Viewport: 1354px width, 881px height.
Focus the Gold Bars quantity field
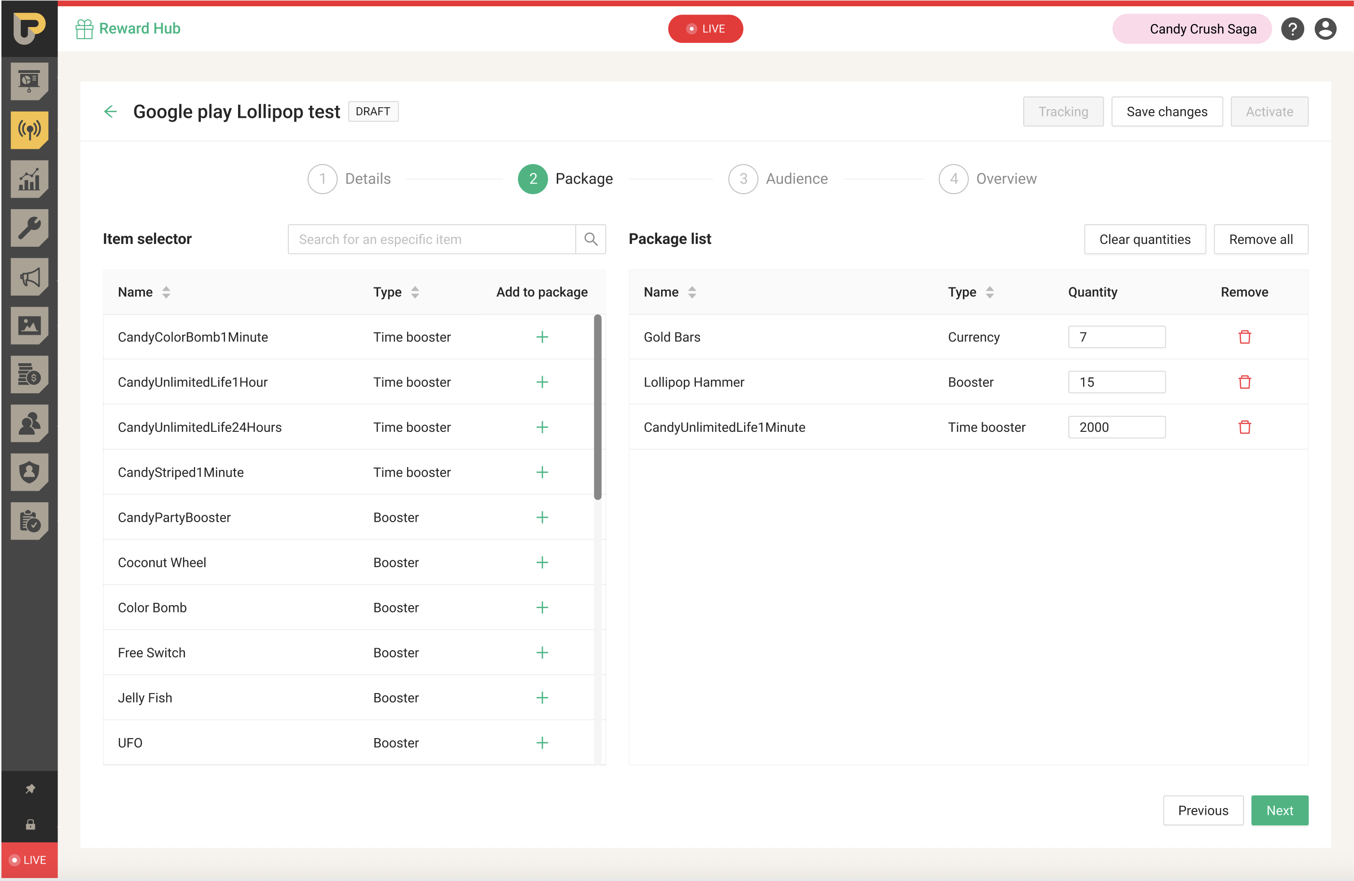[x=1116, y=337]
